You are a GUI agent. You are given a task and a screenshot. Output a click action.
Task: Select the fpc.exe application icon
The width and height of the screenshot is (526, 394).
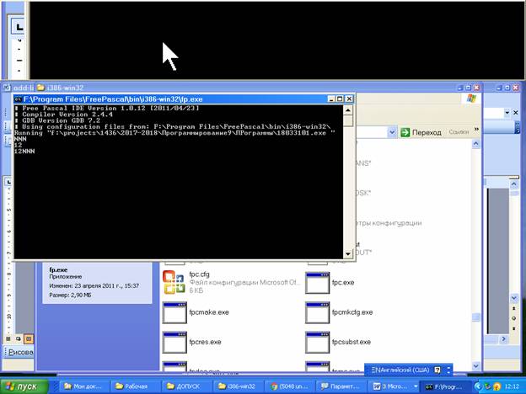click(317, 282)
